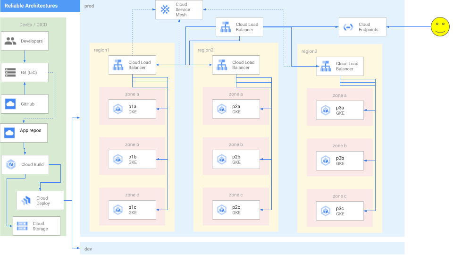Select the Git (IaC) server icon
Screen dimensions: 453x255
point(10,73)
